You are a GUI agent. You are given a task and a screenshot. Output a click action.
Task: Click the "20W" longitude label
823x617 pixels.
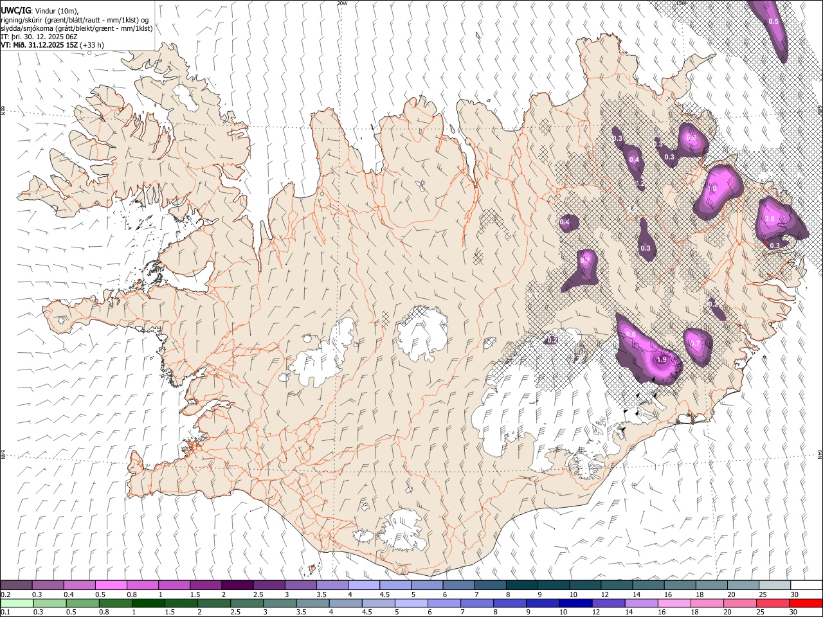pyautogui.click(x=342, y=3)
